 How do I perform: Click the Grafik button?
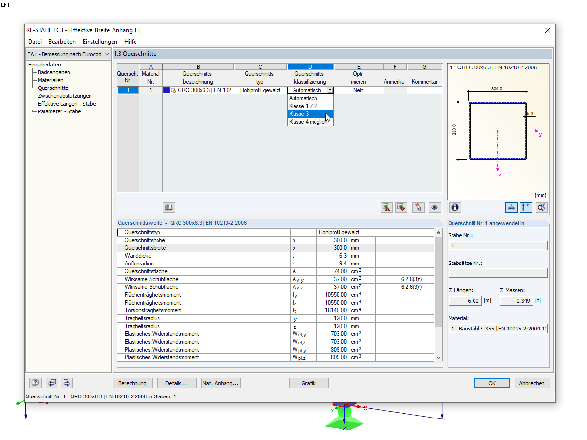coord(309,383)
